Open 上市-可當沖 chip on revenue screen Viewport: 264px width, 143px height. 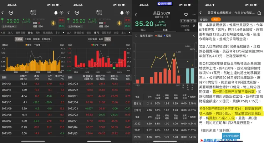coord(10,26)
